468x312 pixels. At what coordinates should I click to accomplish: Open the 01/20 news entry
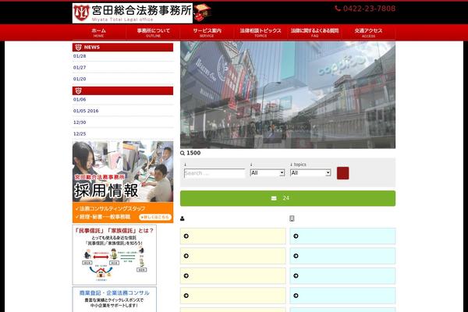(80, 79)
